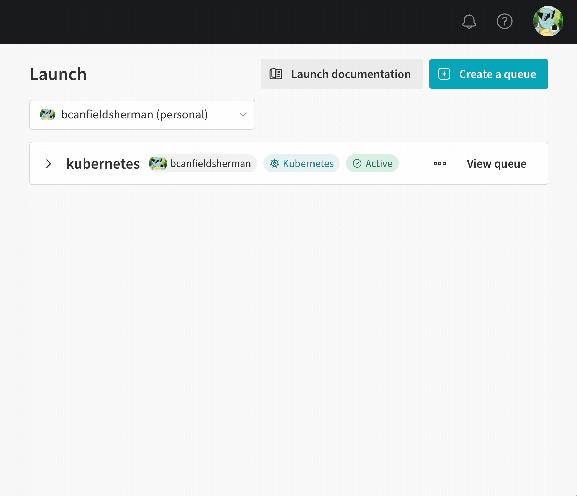Expand the kubernetes queue row chevron
Image resolution: width=577 pixels, height=496 pixels.
point(48,164)
